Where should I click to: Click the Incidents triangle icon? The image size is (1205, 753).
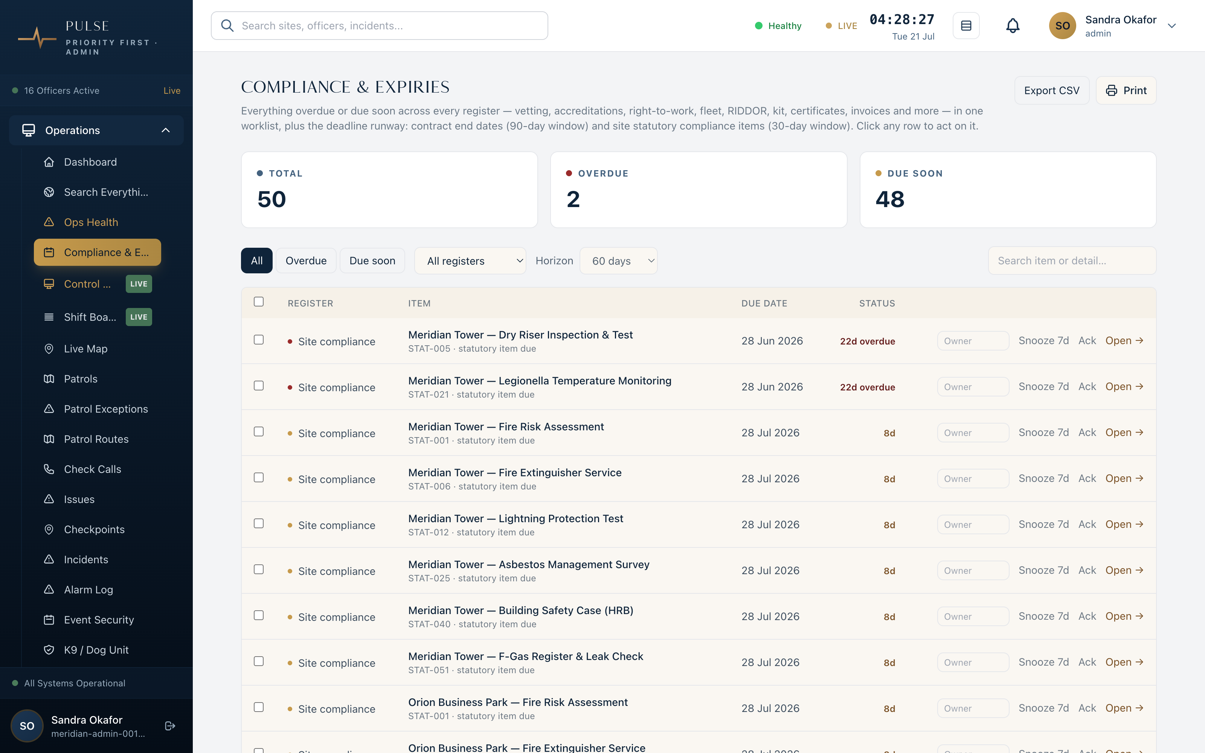point(49,559)
